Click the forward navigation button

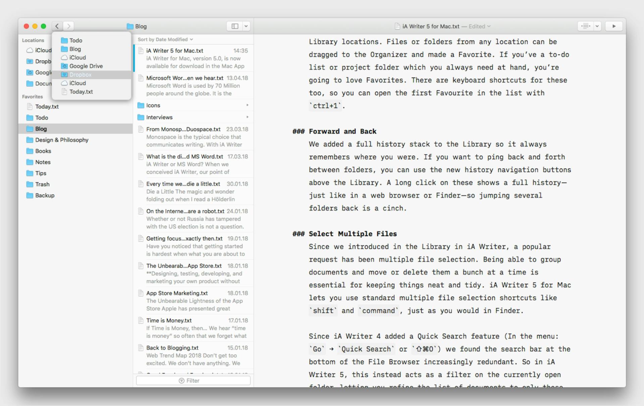click(68, 26)
